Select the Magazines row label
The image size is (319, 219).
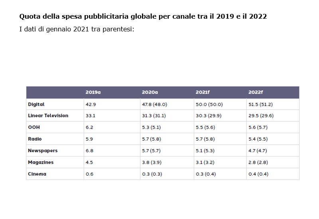pyautogui.click(x=41, y=162)
